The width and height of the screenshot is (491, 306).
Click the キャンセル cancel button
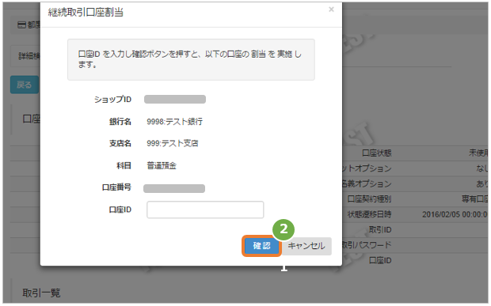click(306, 246)
